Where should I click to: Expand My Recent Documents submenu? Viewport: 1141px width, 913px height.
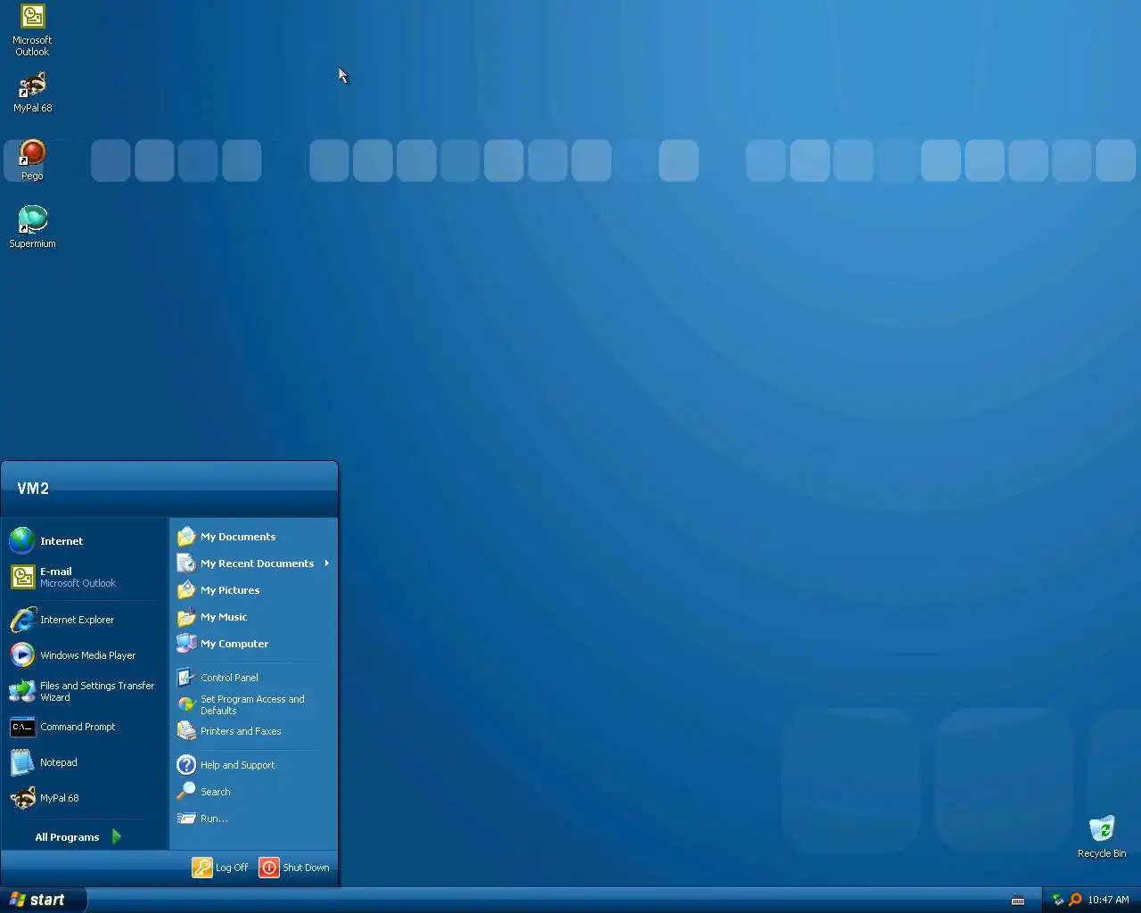click(x=253, y=563)
